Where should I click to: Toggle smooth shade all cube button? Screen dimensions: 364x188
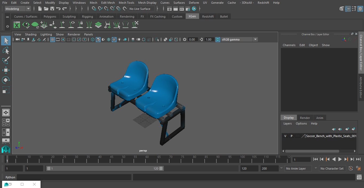(98, 39)
